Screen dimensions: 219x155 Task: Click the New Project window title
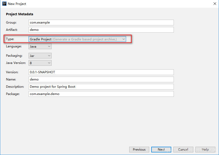17,4
